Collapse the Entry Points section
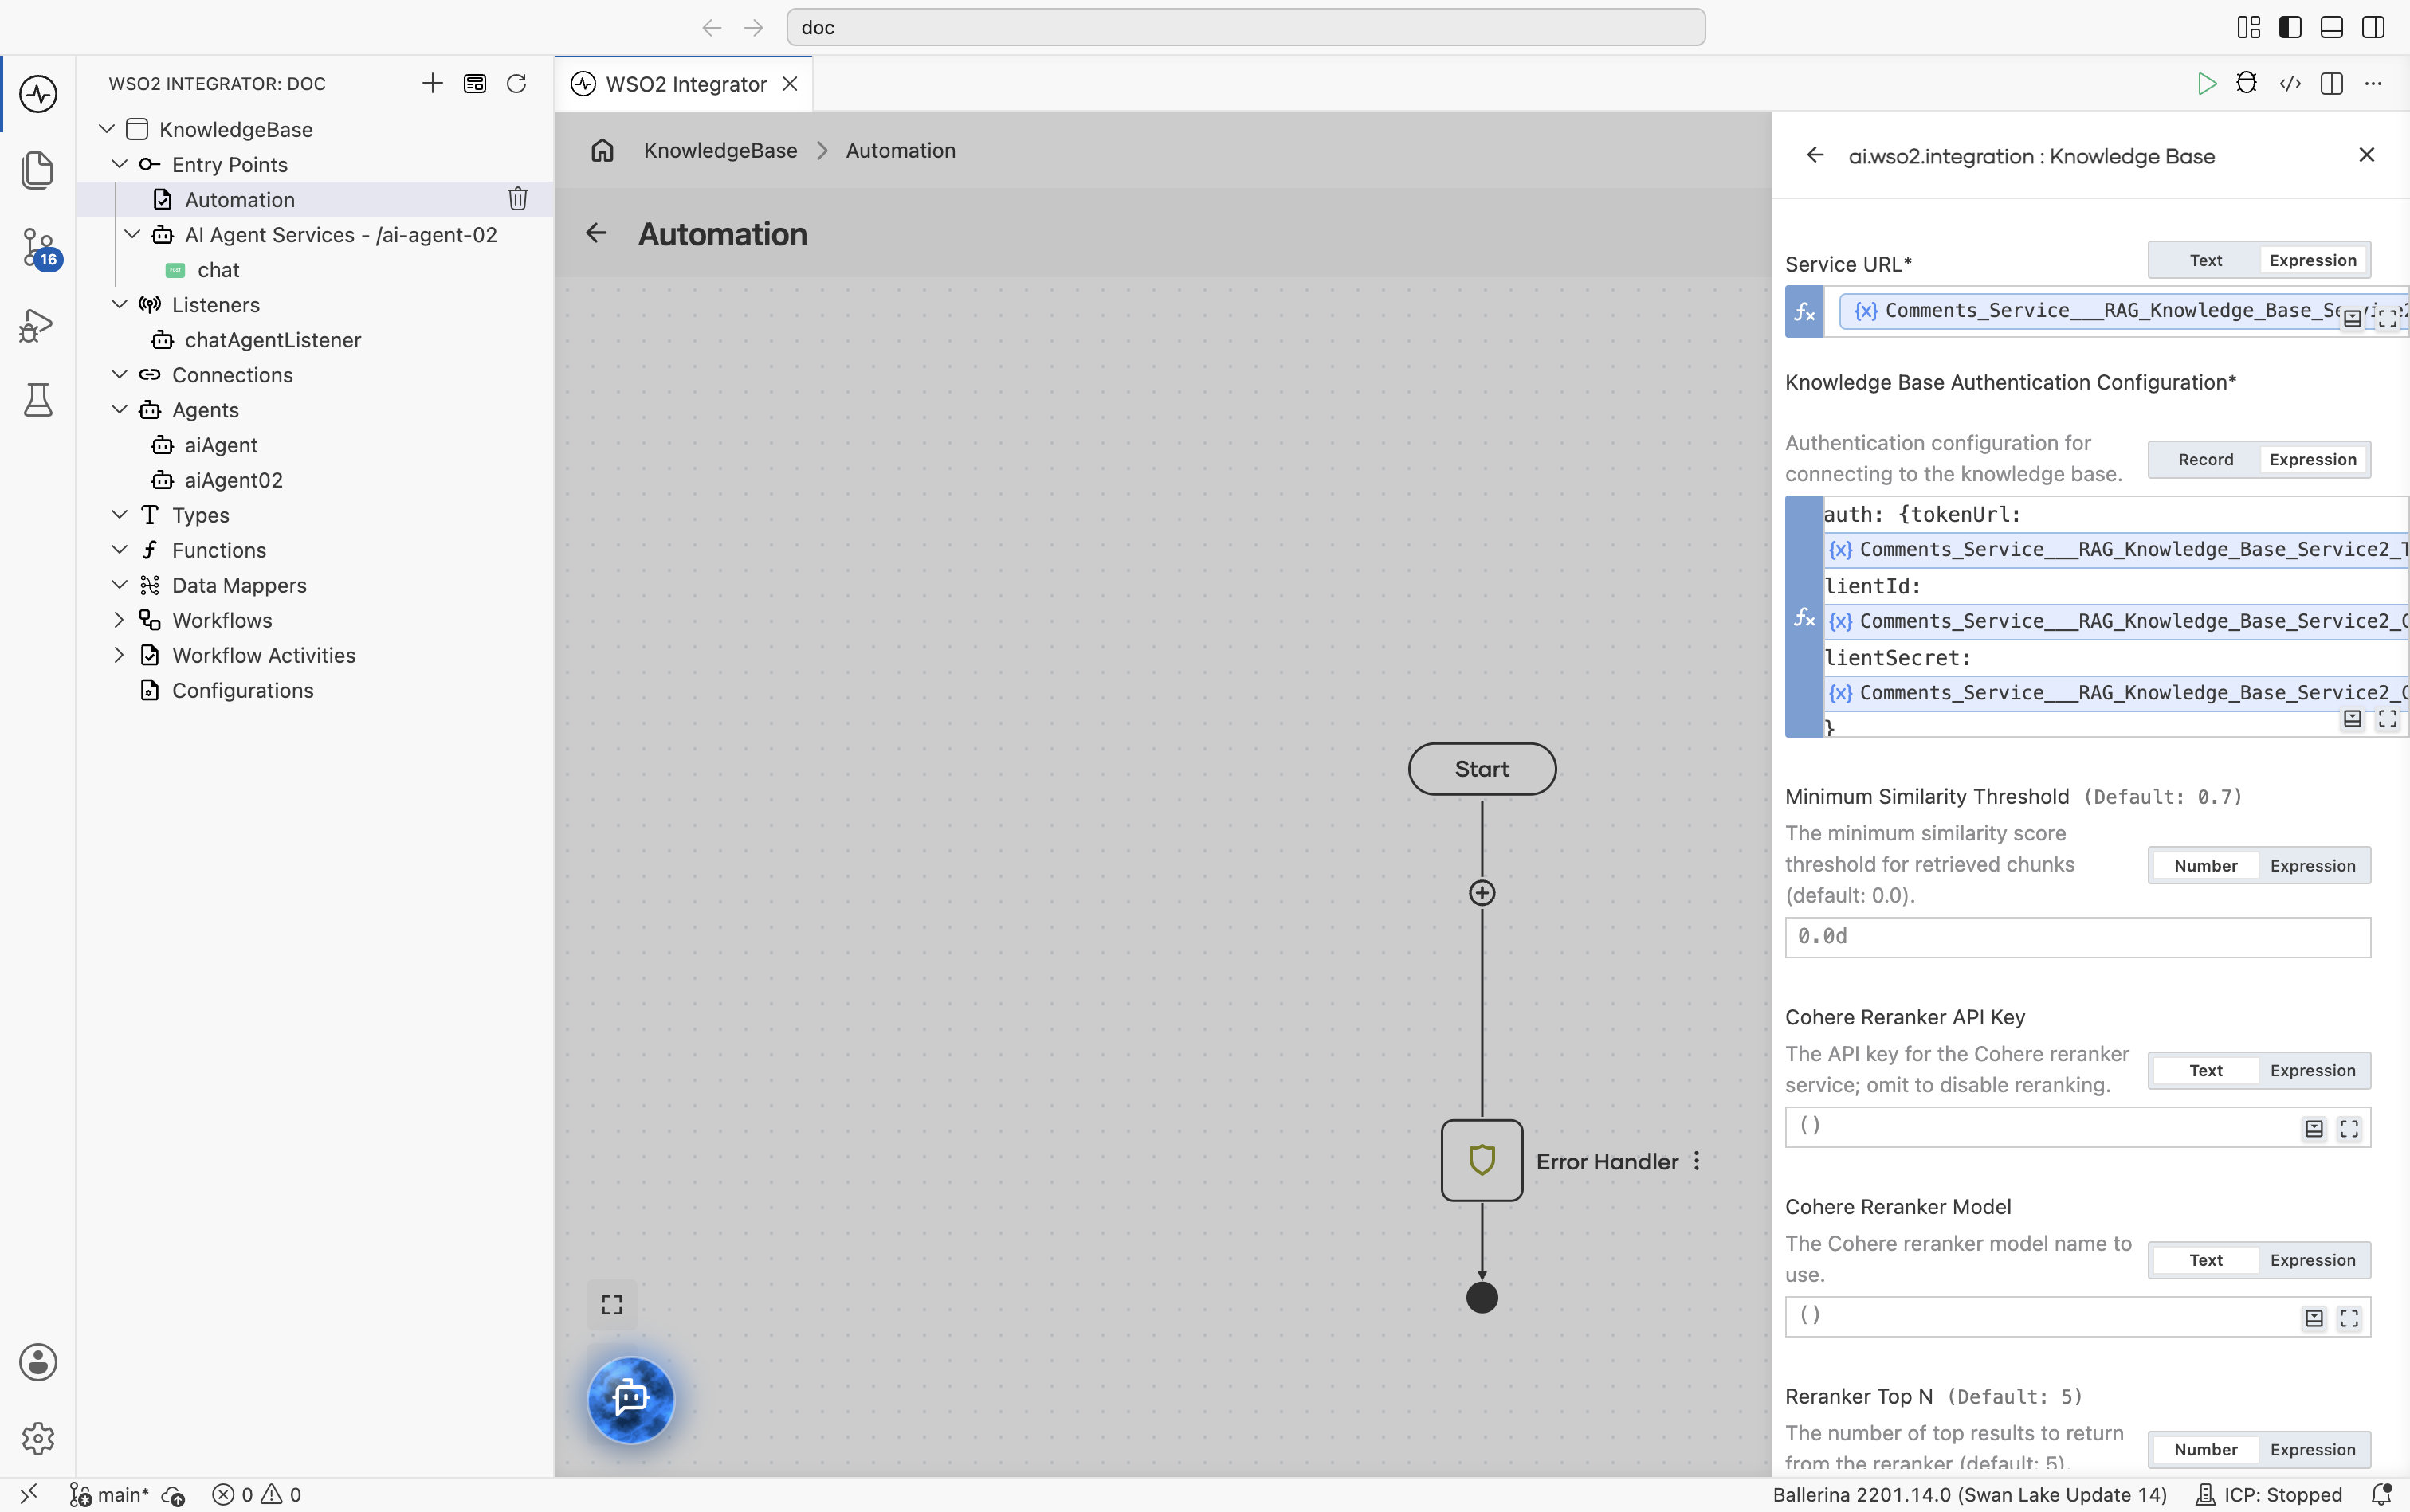Viewport: 2410px width, 1512px height. [119, 164]
